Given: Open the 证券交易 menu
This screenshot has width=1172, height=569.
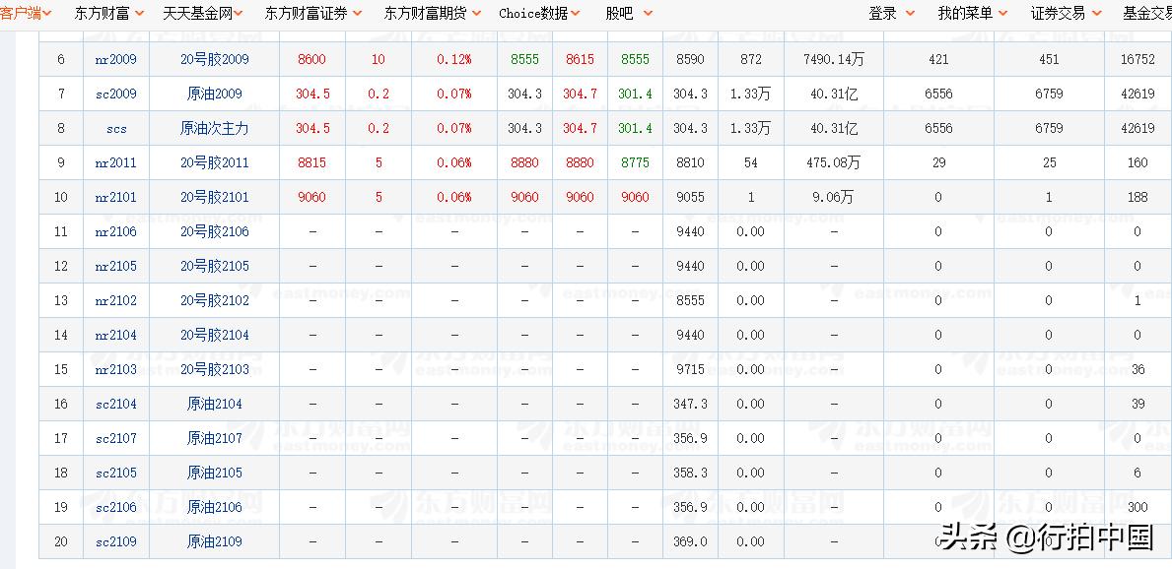Looking at the screenshot, I should [1067, 13].
